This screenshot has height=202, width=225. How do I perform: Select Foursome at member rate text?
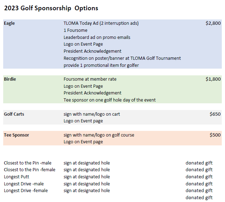pos(90,79)
